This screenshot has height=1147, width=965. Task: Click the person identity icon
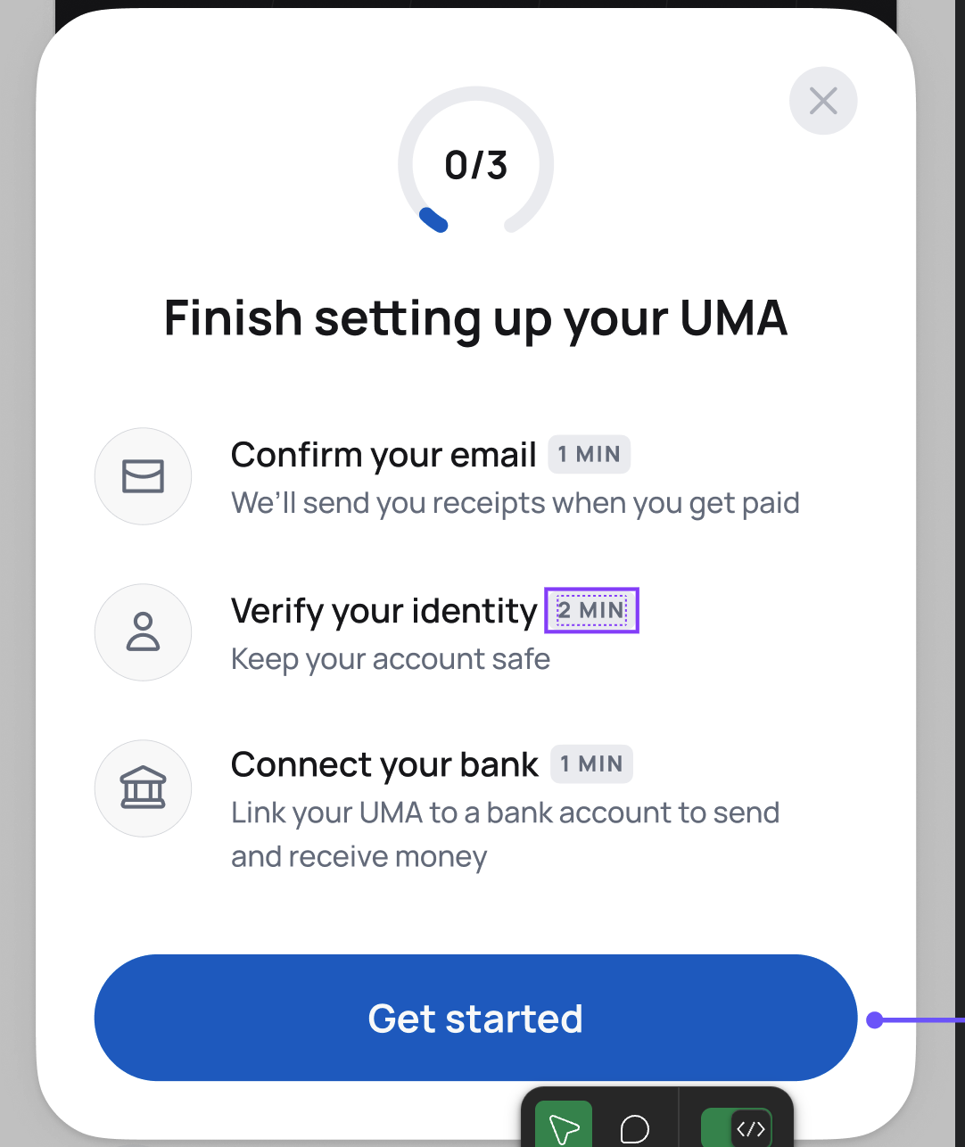143,631
